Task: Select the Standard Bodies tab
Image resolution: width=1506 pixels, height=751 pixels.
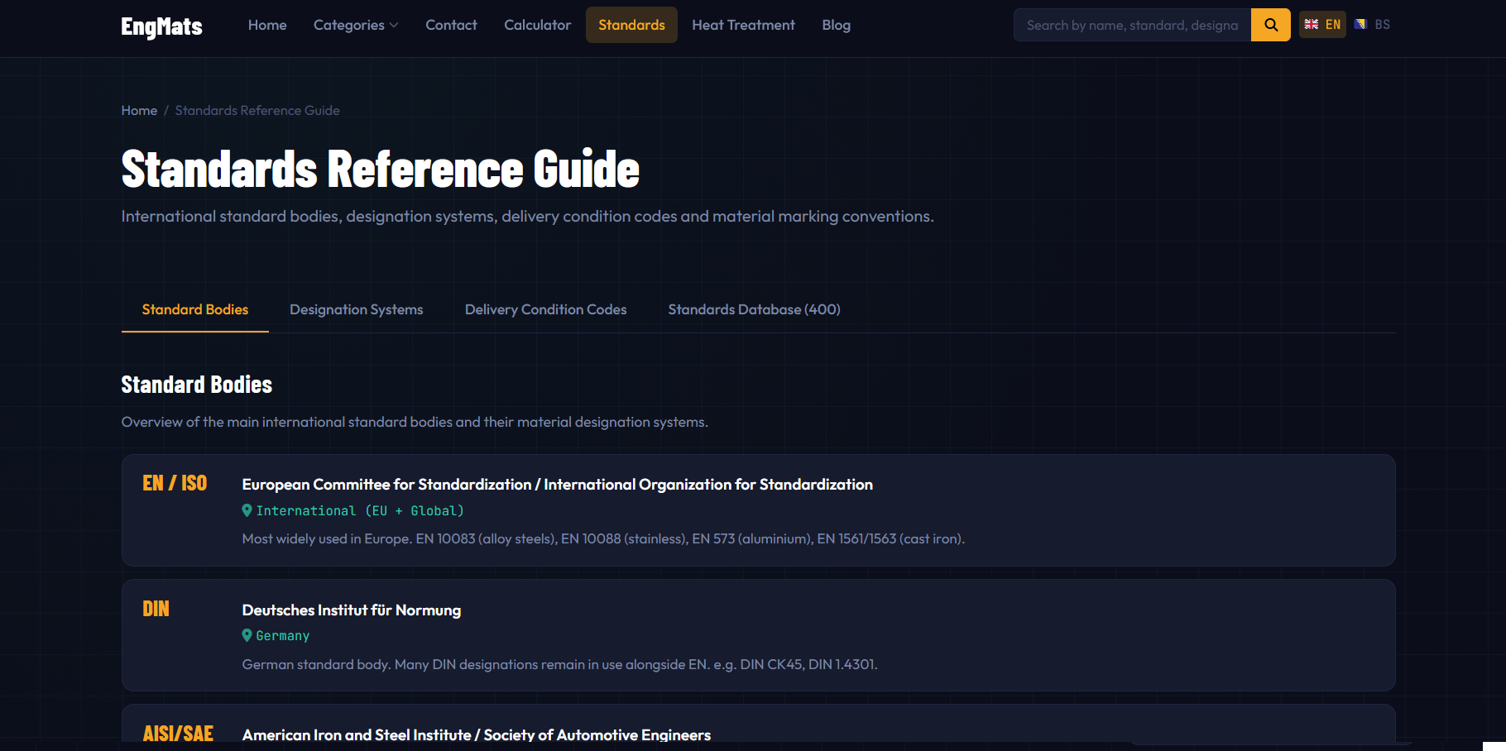Action: (x=195, y=309)
